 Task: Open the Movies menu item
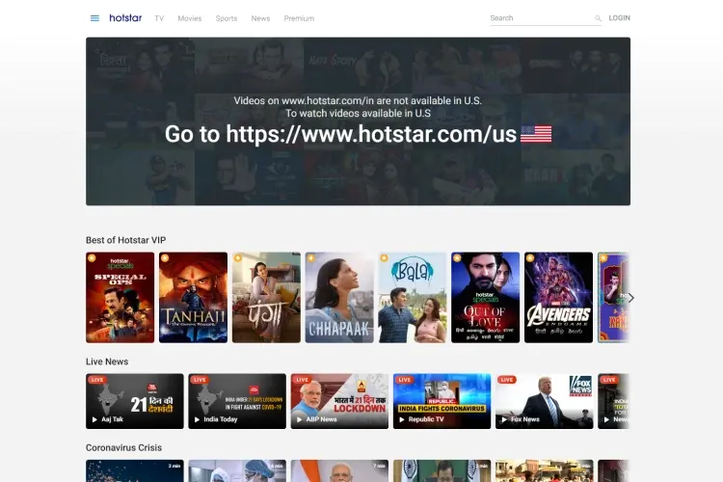(190, 18)
